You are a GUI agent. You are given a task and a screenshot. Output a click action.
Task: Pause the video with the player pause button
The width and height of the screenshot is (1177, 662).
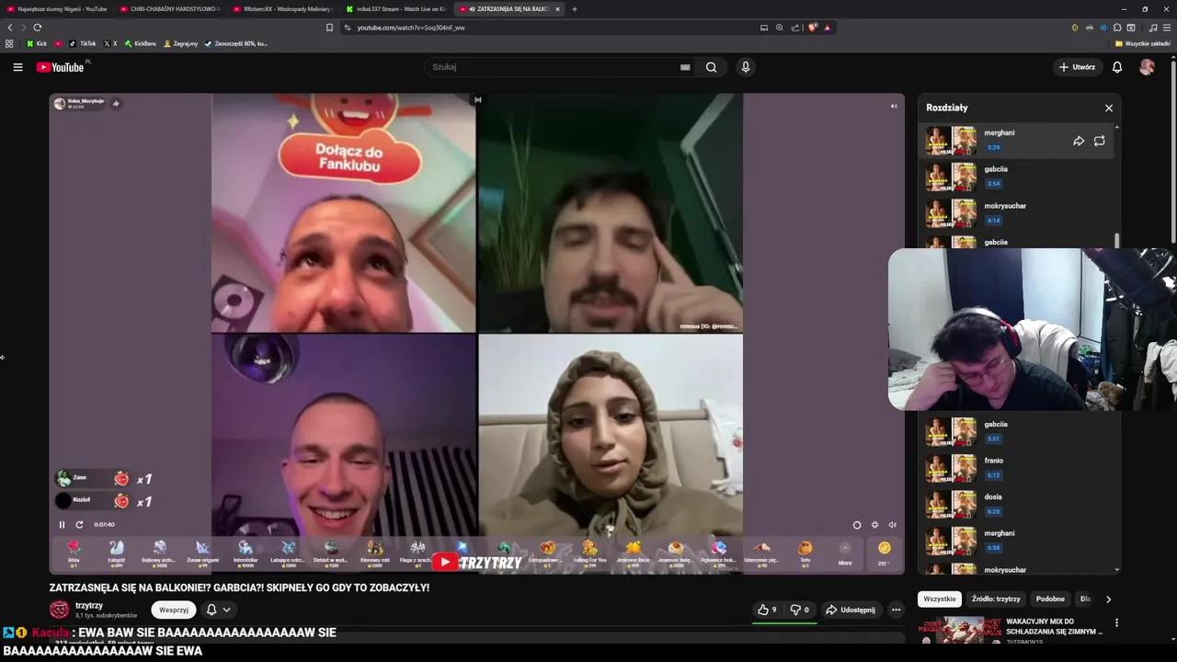(x=63, y=525)
